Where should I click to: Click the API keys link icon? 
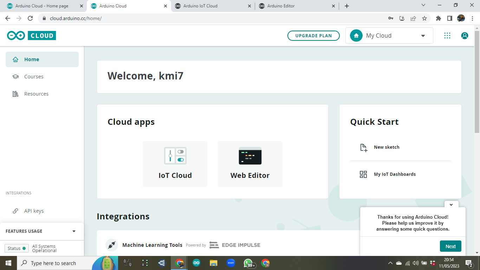coord(15,211)
